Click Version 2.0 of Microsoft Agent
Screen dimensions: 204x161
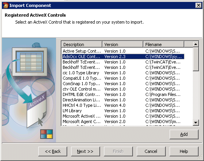point(115,122)
